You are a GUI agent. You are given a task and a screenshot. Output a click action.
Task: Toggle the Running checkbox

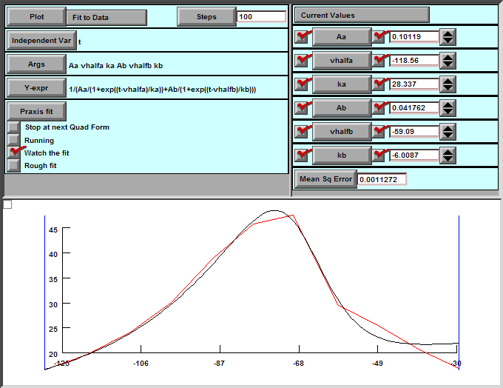click(x=13, y=139)
